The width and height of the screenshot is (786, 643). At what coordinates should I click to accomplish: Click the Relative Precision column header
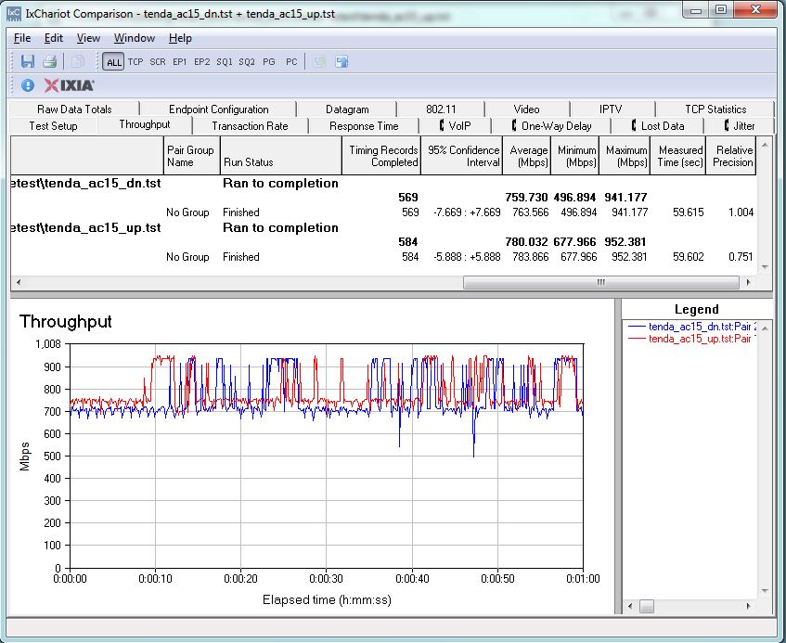click(x=731, y=156)
